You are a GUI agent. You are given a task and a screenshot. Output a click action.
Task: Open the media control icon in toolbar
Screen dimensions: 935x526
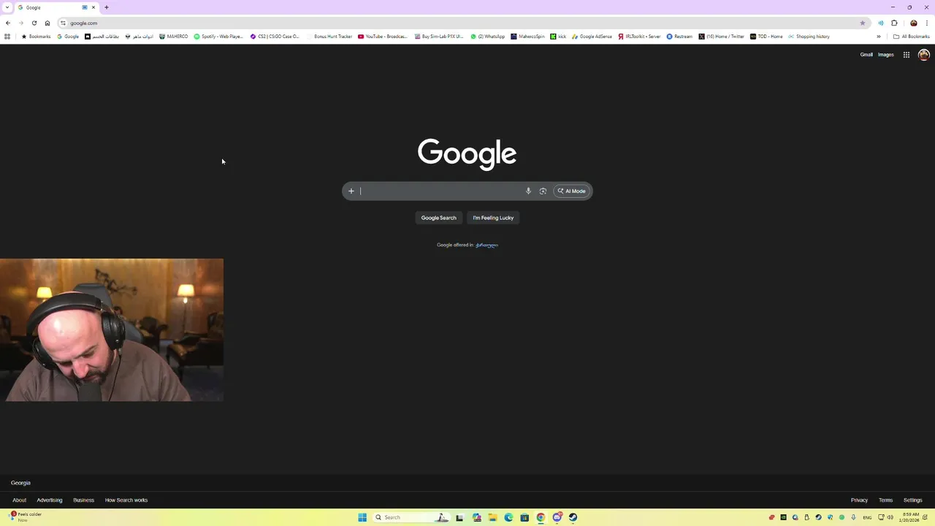tap(881, 23)
